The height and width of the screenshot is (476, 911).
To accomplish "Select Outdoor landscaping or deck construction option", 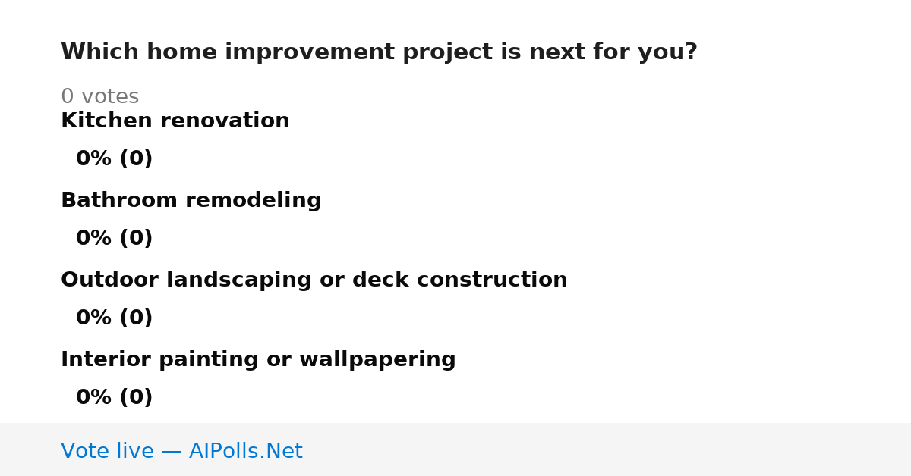I will click(314, 280).
